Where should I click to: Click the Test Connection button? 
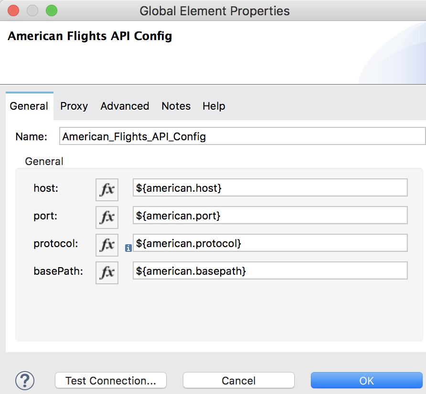[x=111, y=381]
